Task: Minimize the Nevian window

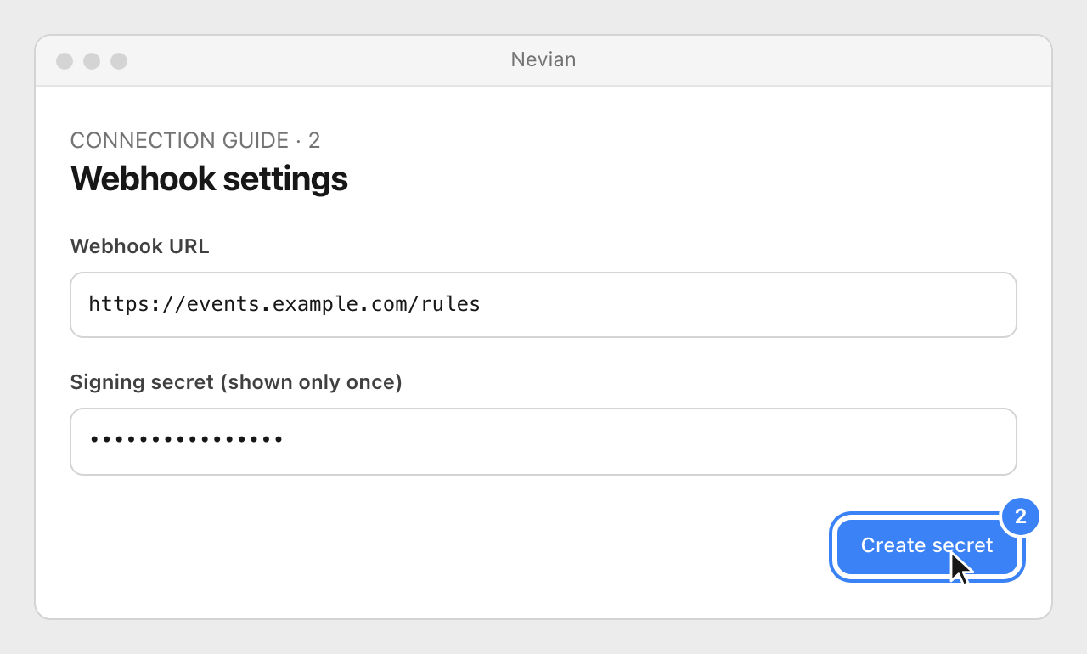Action: click(x=92, y=61)
